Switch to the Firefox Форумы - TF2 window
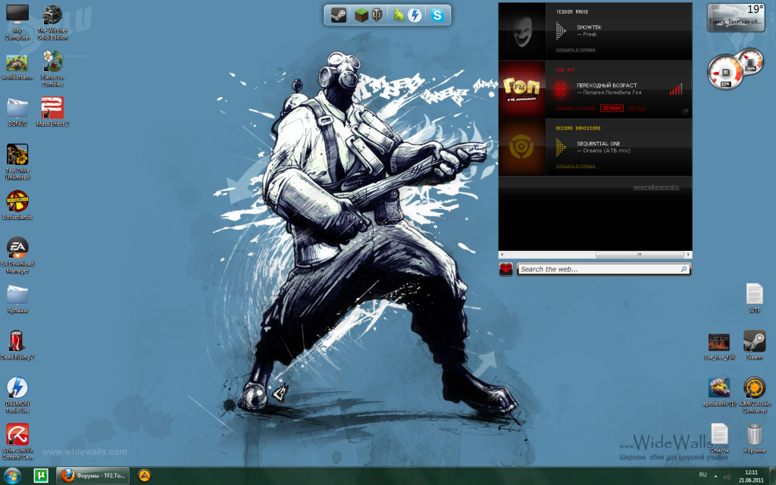Image resolution: width=776 pixels, height=485 pixels. 92,476
